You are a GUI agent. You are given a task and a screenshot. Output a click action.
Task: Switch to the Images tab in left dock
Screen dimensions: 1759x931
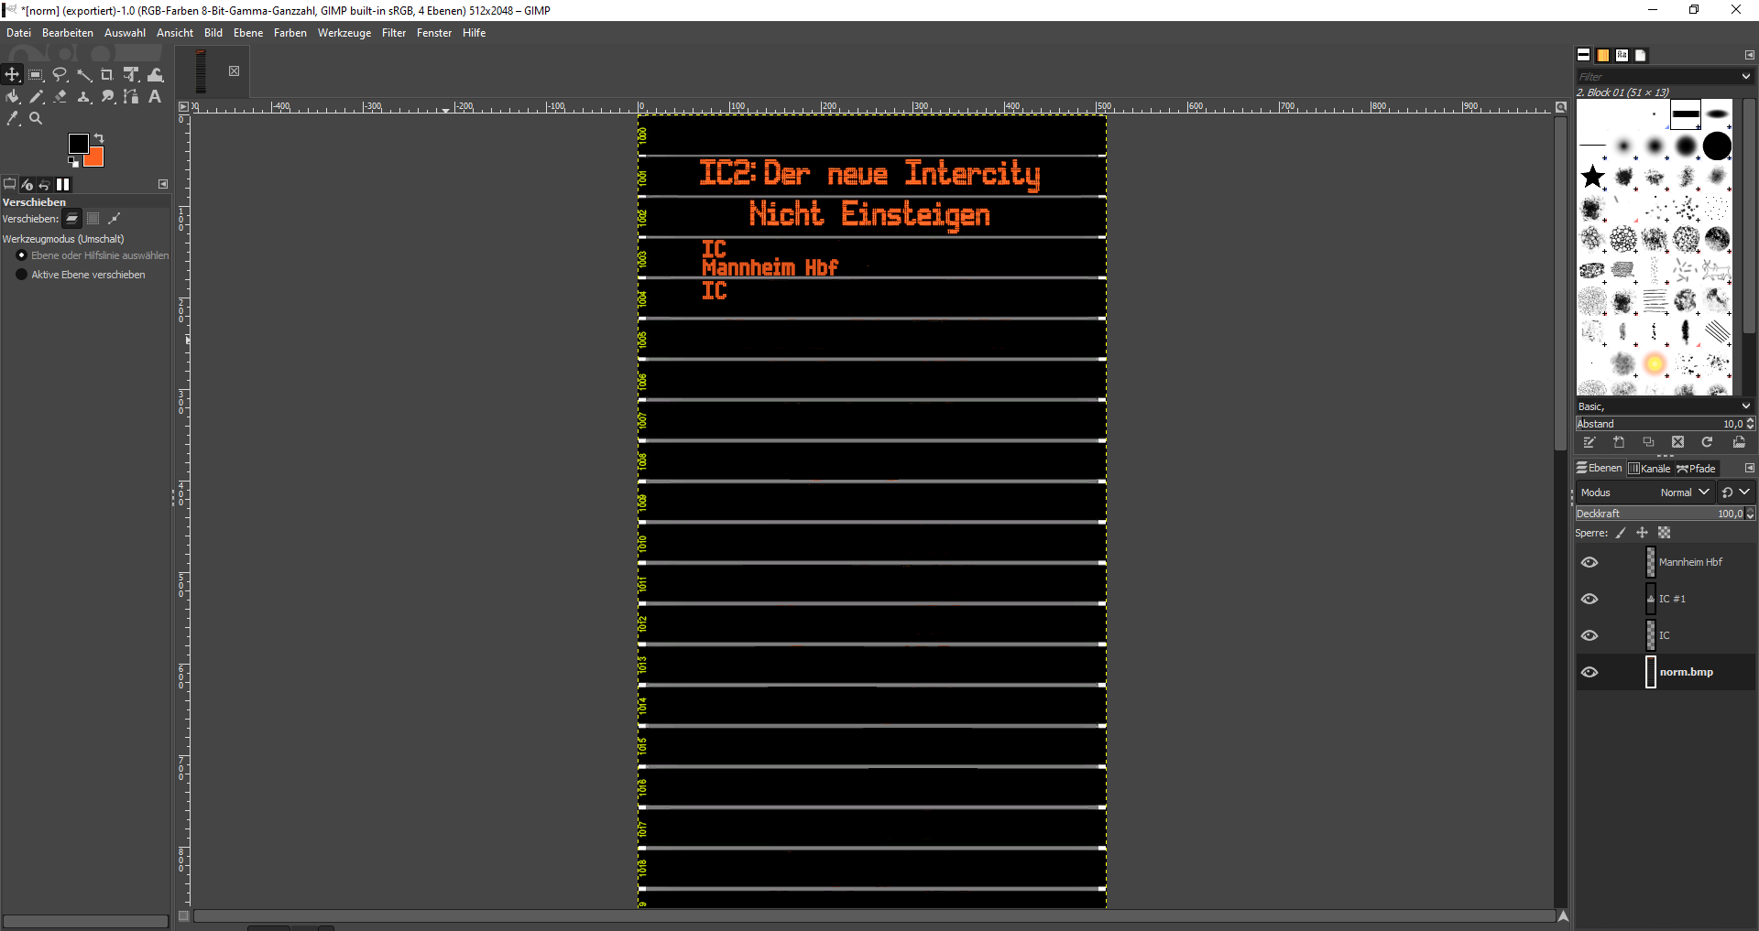(x=62, y=184)
